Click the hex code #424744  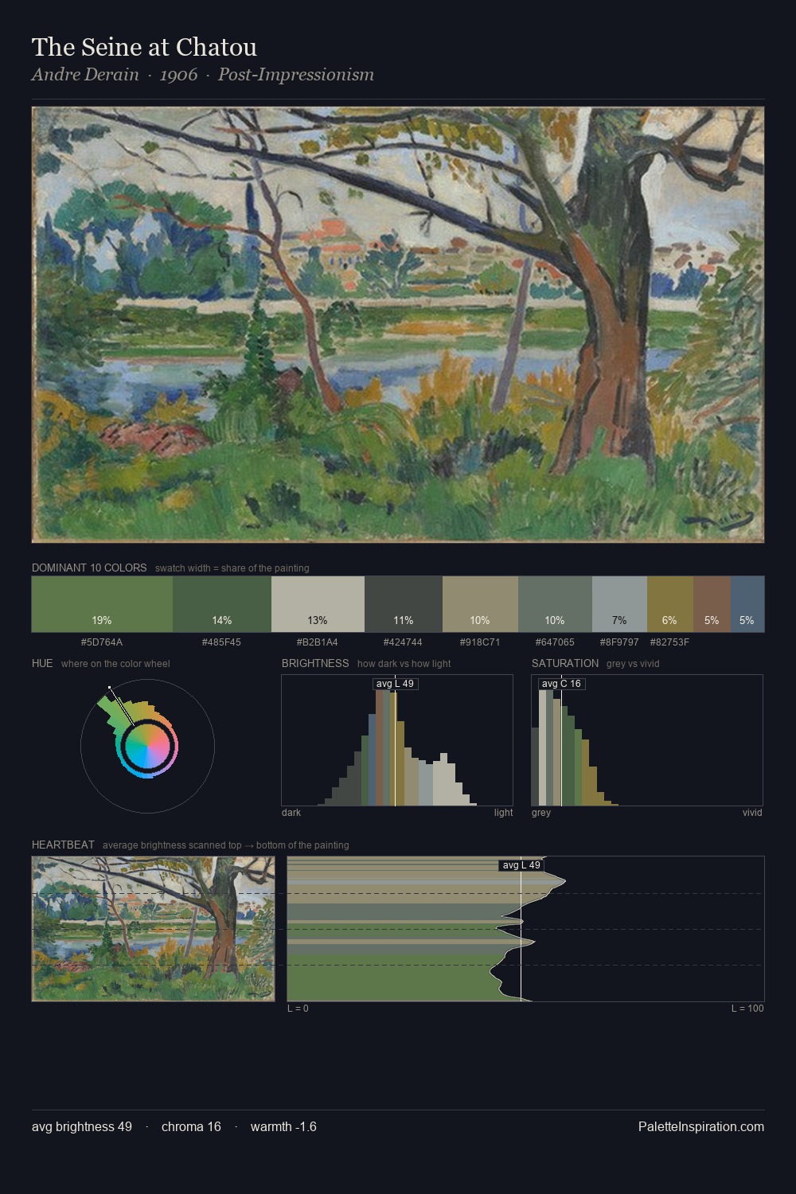point(403,642)
